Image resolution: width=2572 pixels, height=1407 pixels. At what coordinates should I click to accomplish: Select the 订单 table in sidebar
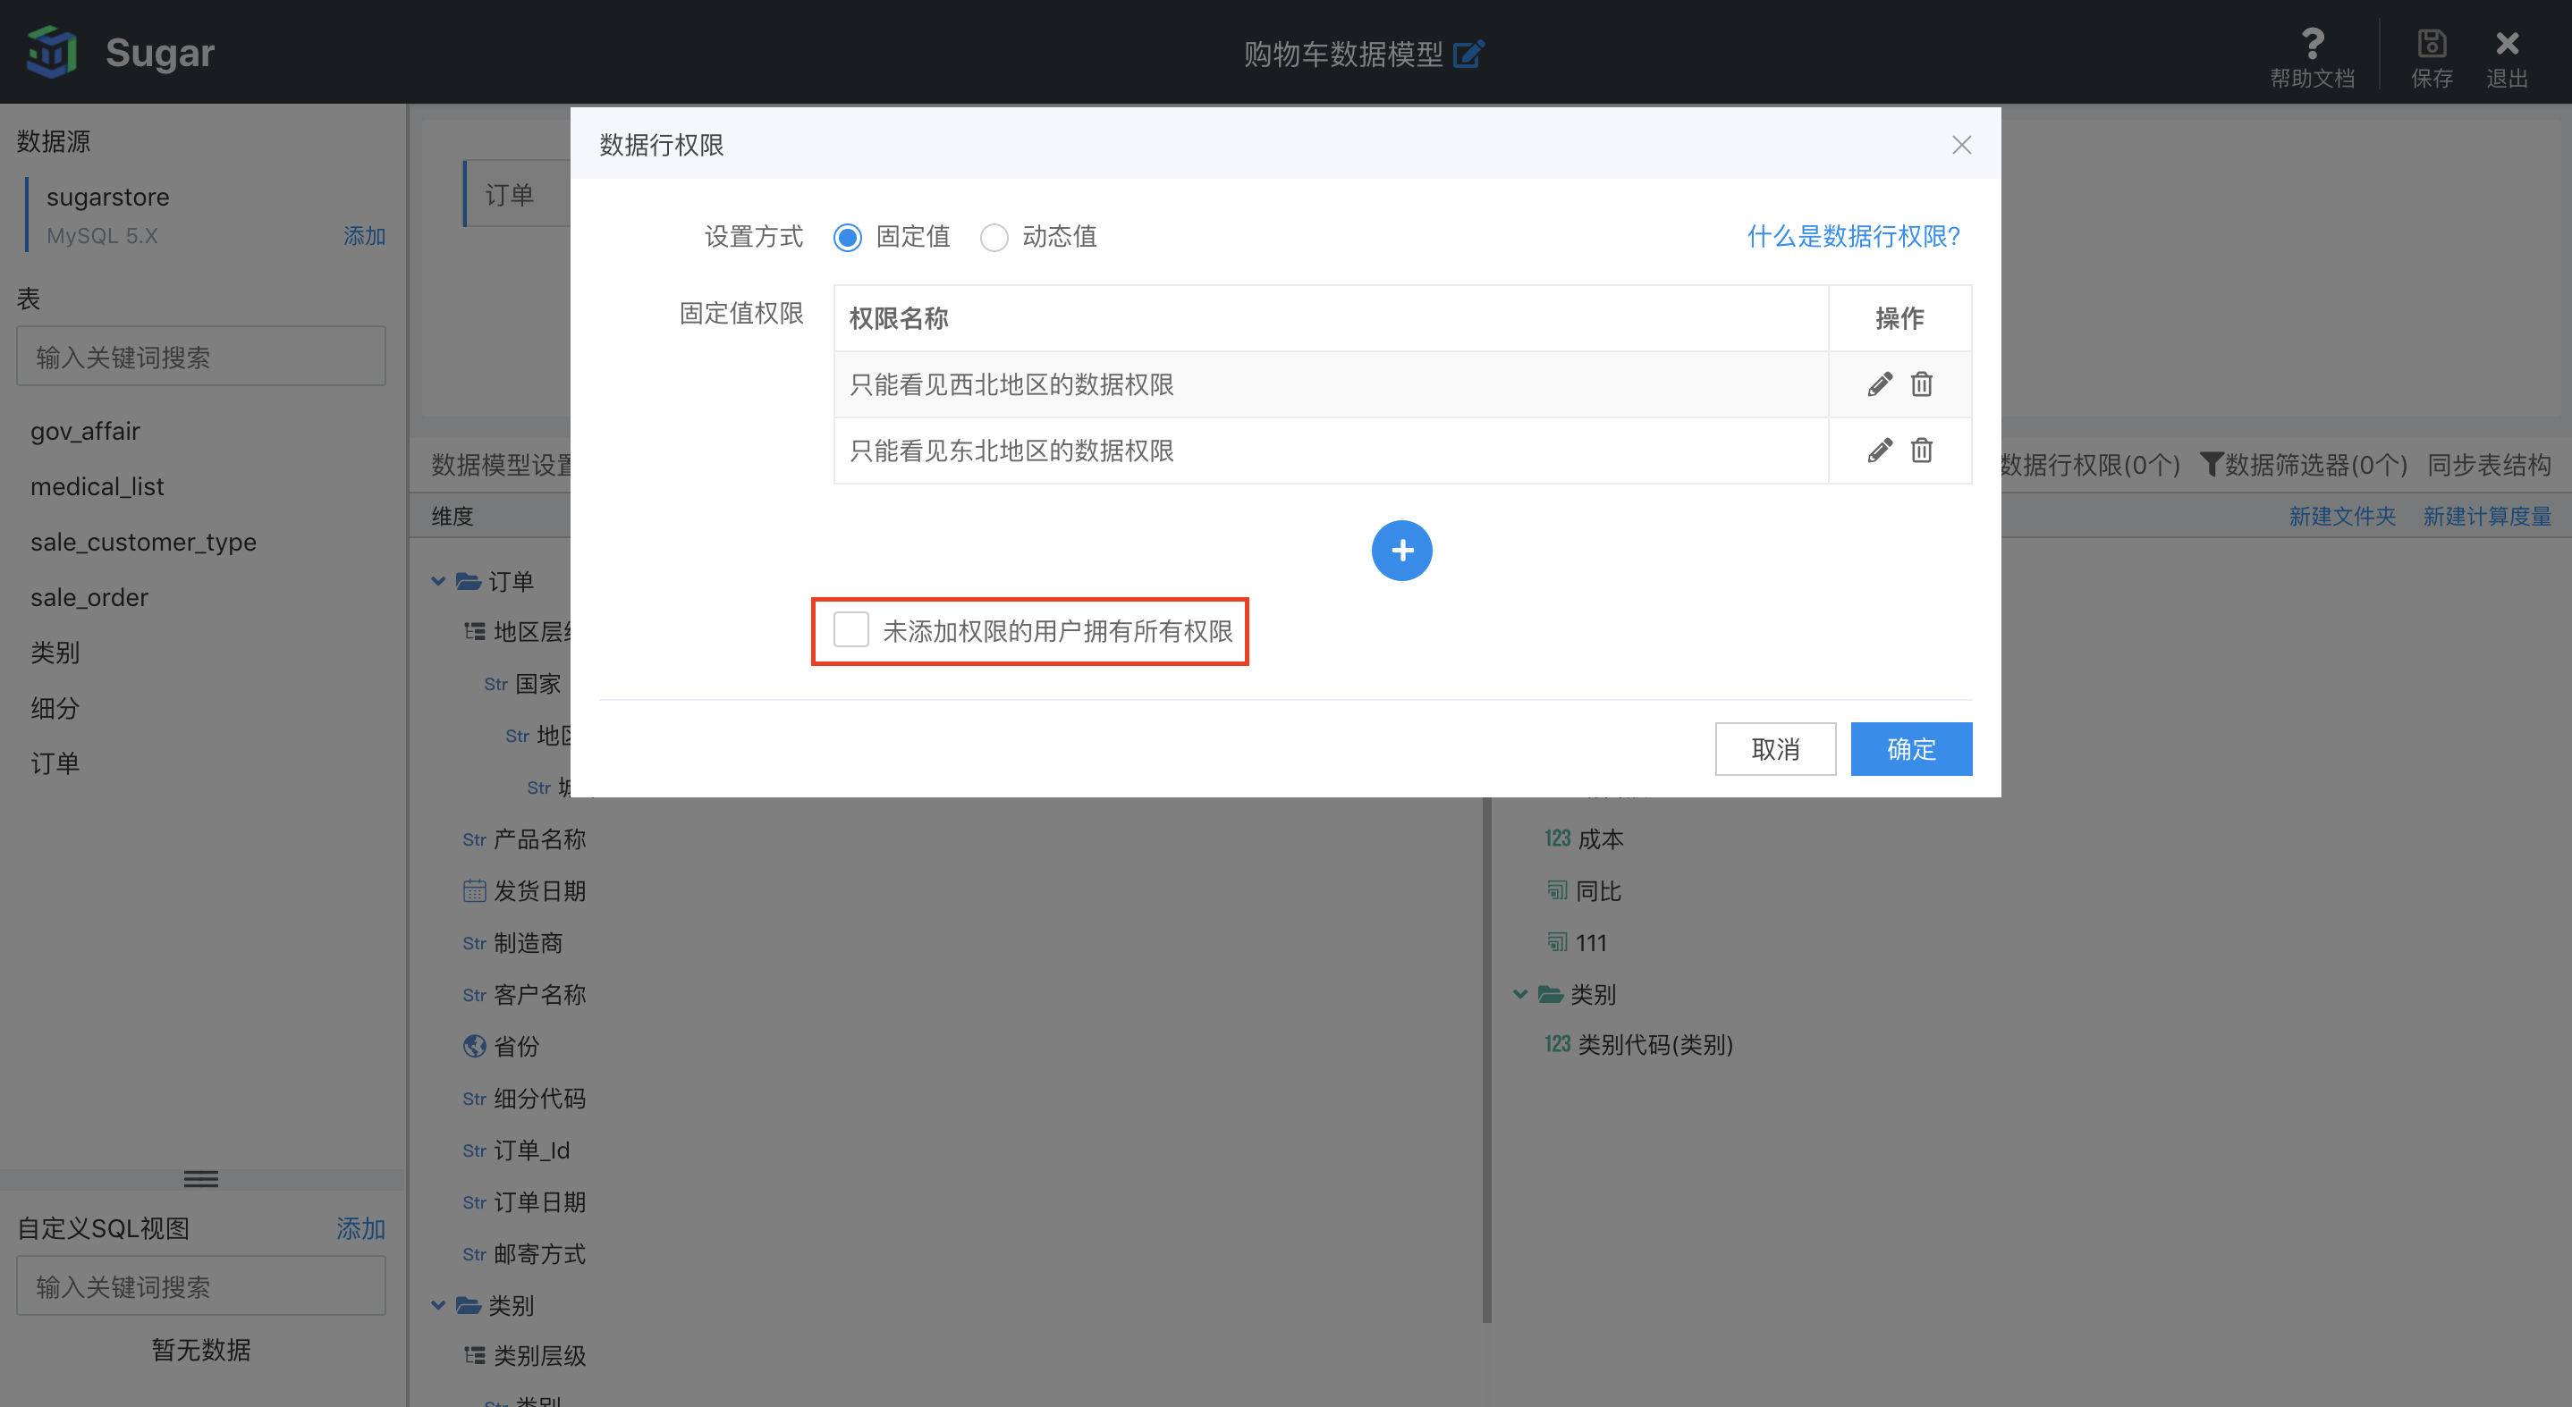[x=55, y=763]
